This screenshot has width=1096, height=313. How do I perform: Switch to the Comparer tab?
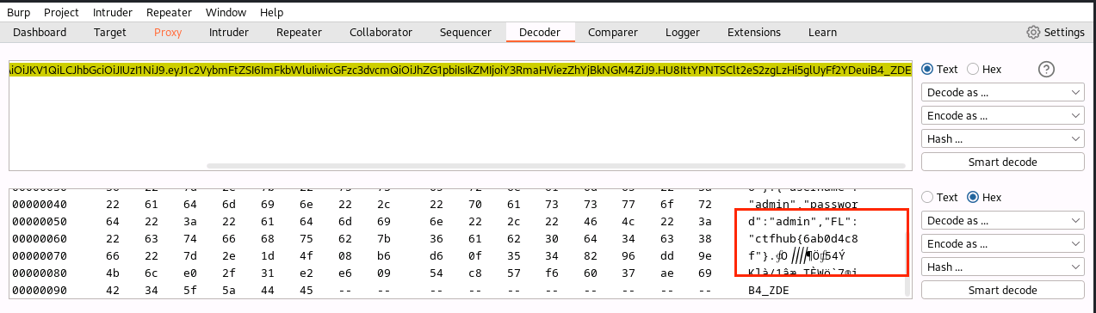click(613, 33)
